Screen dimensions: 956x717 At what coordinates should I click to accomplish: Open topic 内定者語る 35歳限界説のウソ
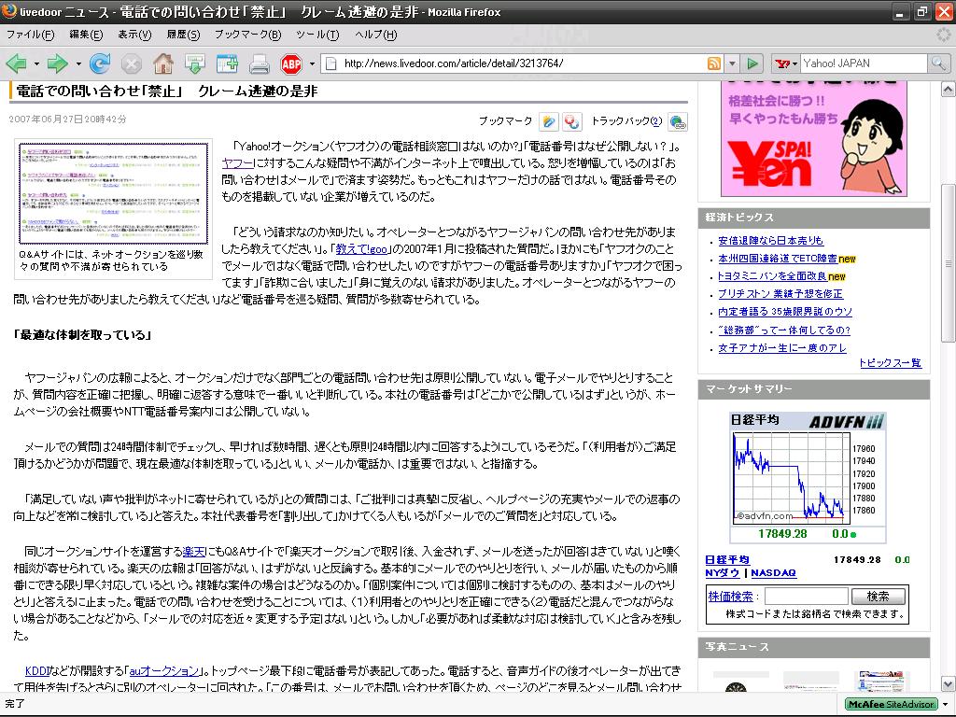pos(785,312)
